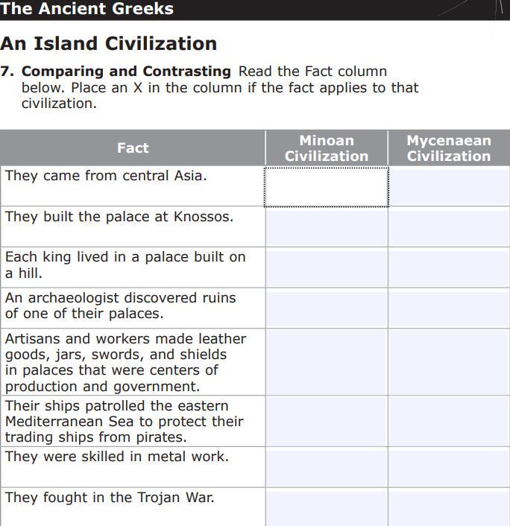Click Minoan field for archaeologist discovered ruins row
The image size is (510, 526).
click(x=326, y=308)
